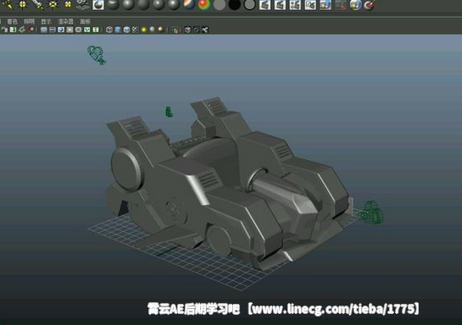The image size is (462, 325).
Task: Toggle isolate select icon in panel toolbar
Action: (175, 30)
